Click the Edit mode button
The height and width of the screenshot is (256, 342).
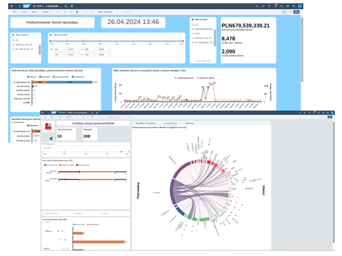point(290,11)
